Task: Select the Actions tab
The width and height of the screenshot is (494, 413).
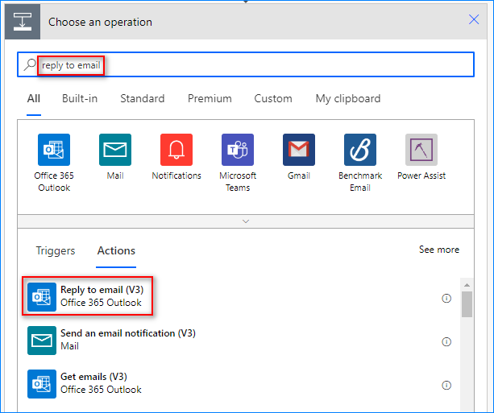Action: pyautogui.click(x=116, y=250)
